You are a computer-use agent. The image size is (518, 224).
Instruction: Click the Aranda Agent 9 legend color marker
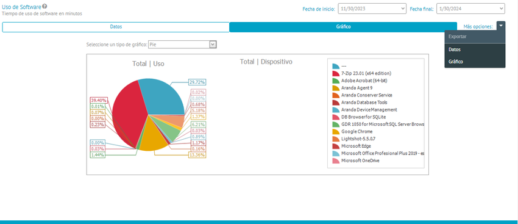pyautogui.click(x=336, y=88)
